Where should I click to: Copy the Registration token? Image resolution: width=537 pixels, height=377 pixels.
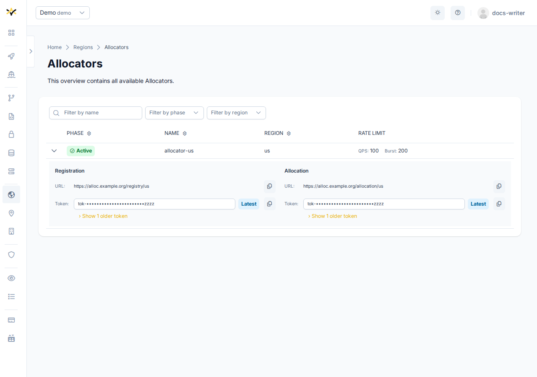click(270, 204)
